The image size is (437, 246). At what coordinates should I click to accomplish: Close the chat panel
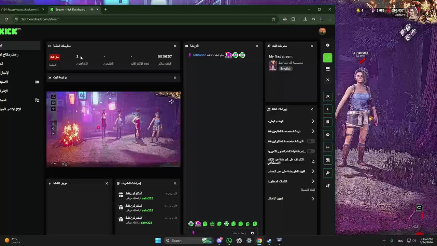pyautogui.click(x=257, y=46)
